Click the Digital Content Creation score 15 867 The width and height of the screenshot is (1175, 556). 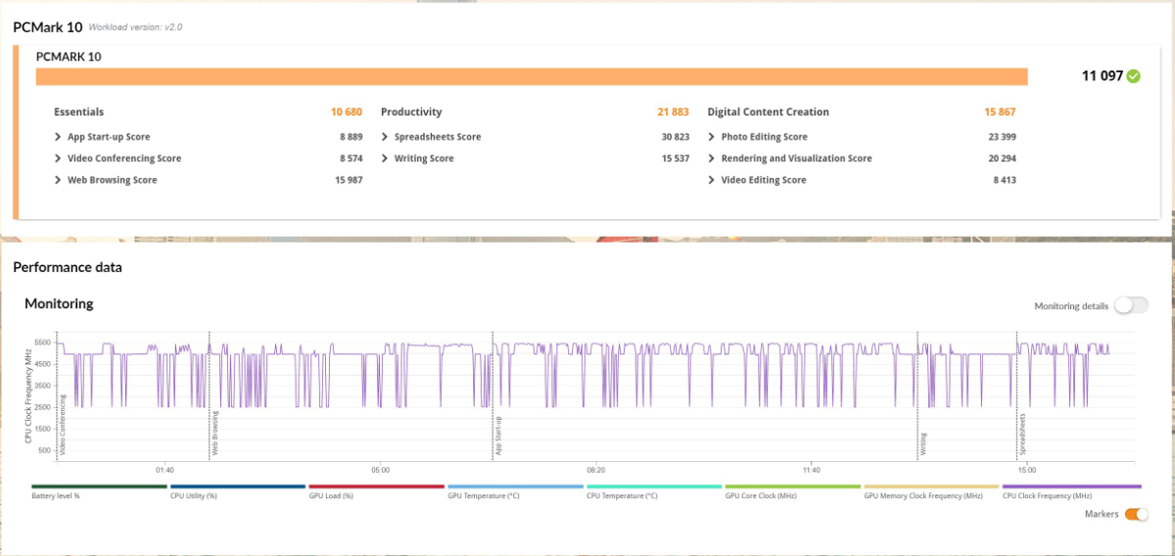pyautogui.click(x=1000, y=112)
